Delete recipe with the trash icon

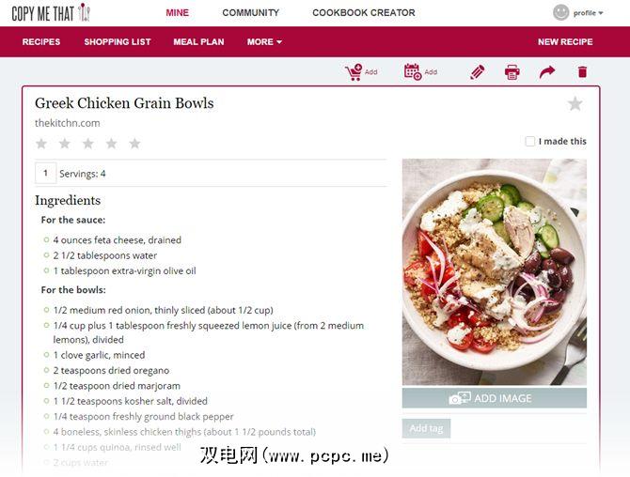582,72
